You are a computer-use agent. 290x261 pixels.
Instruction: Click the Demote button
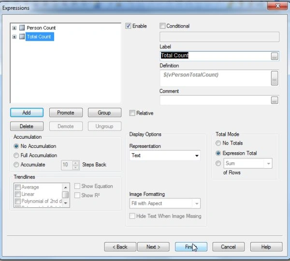66,126
